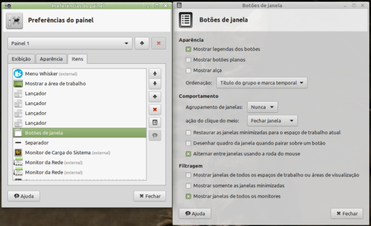Select the Menu Whisker row
The width and height of the screenshot is (371, 226).
(x=80, y=74)
